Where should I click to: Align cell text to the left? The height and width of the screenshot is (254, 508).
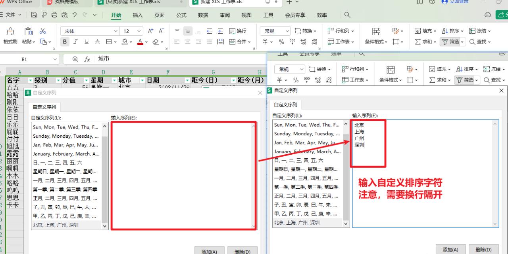[x=177, y=42]
